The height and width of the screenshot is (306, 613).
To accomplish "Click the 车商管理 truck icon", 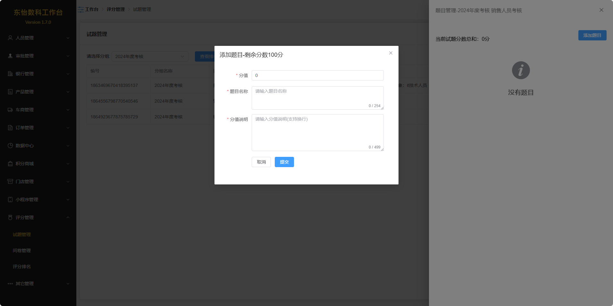I will [x=10, y=110].
